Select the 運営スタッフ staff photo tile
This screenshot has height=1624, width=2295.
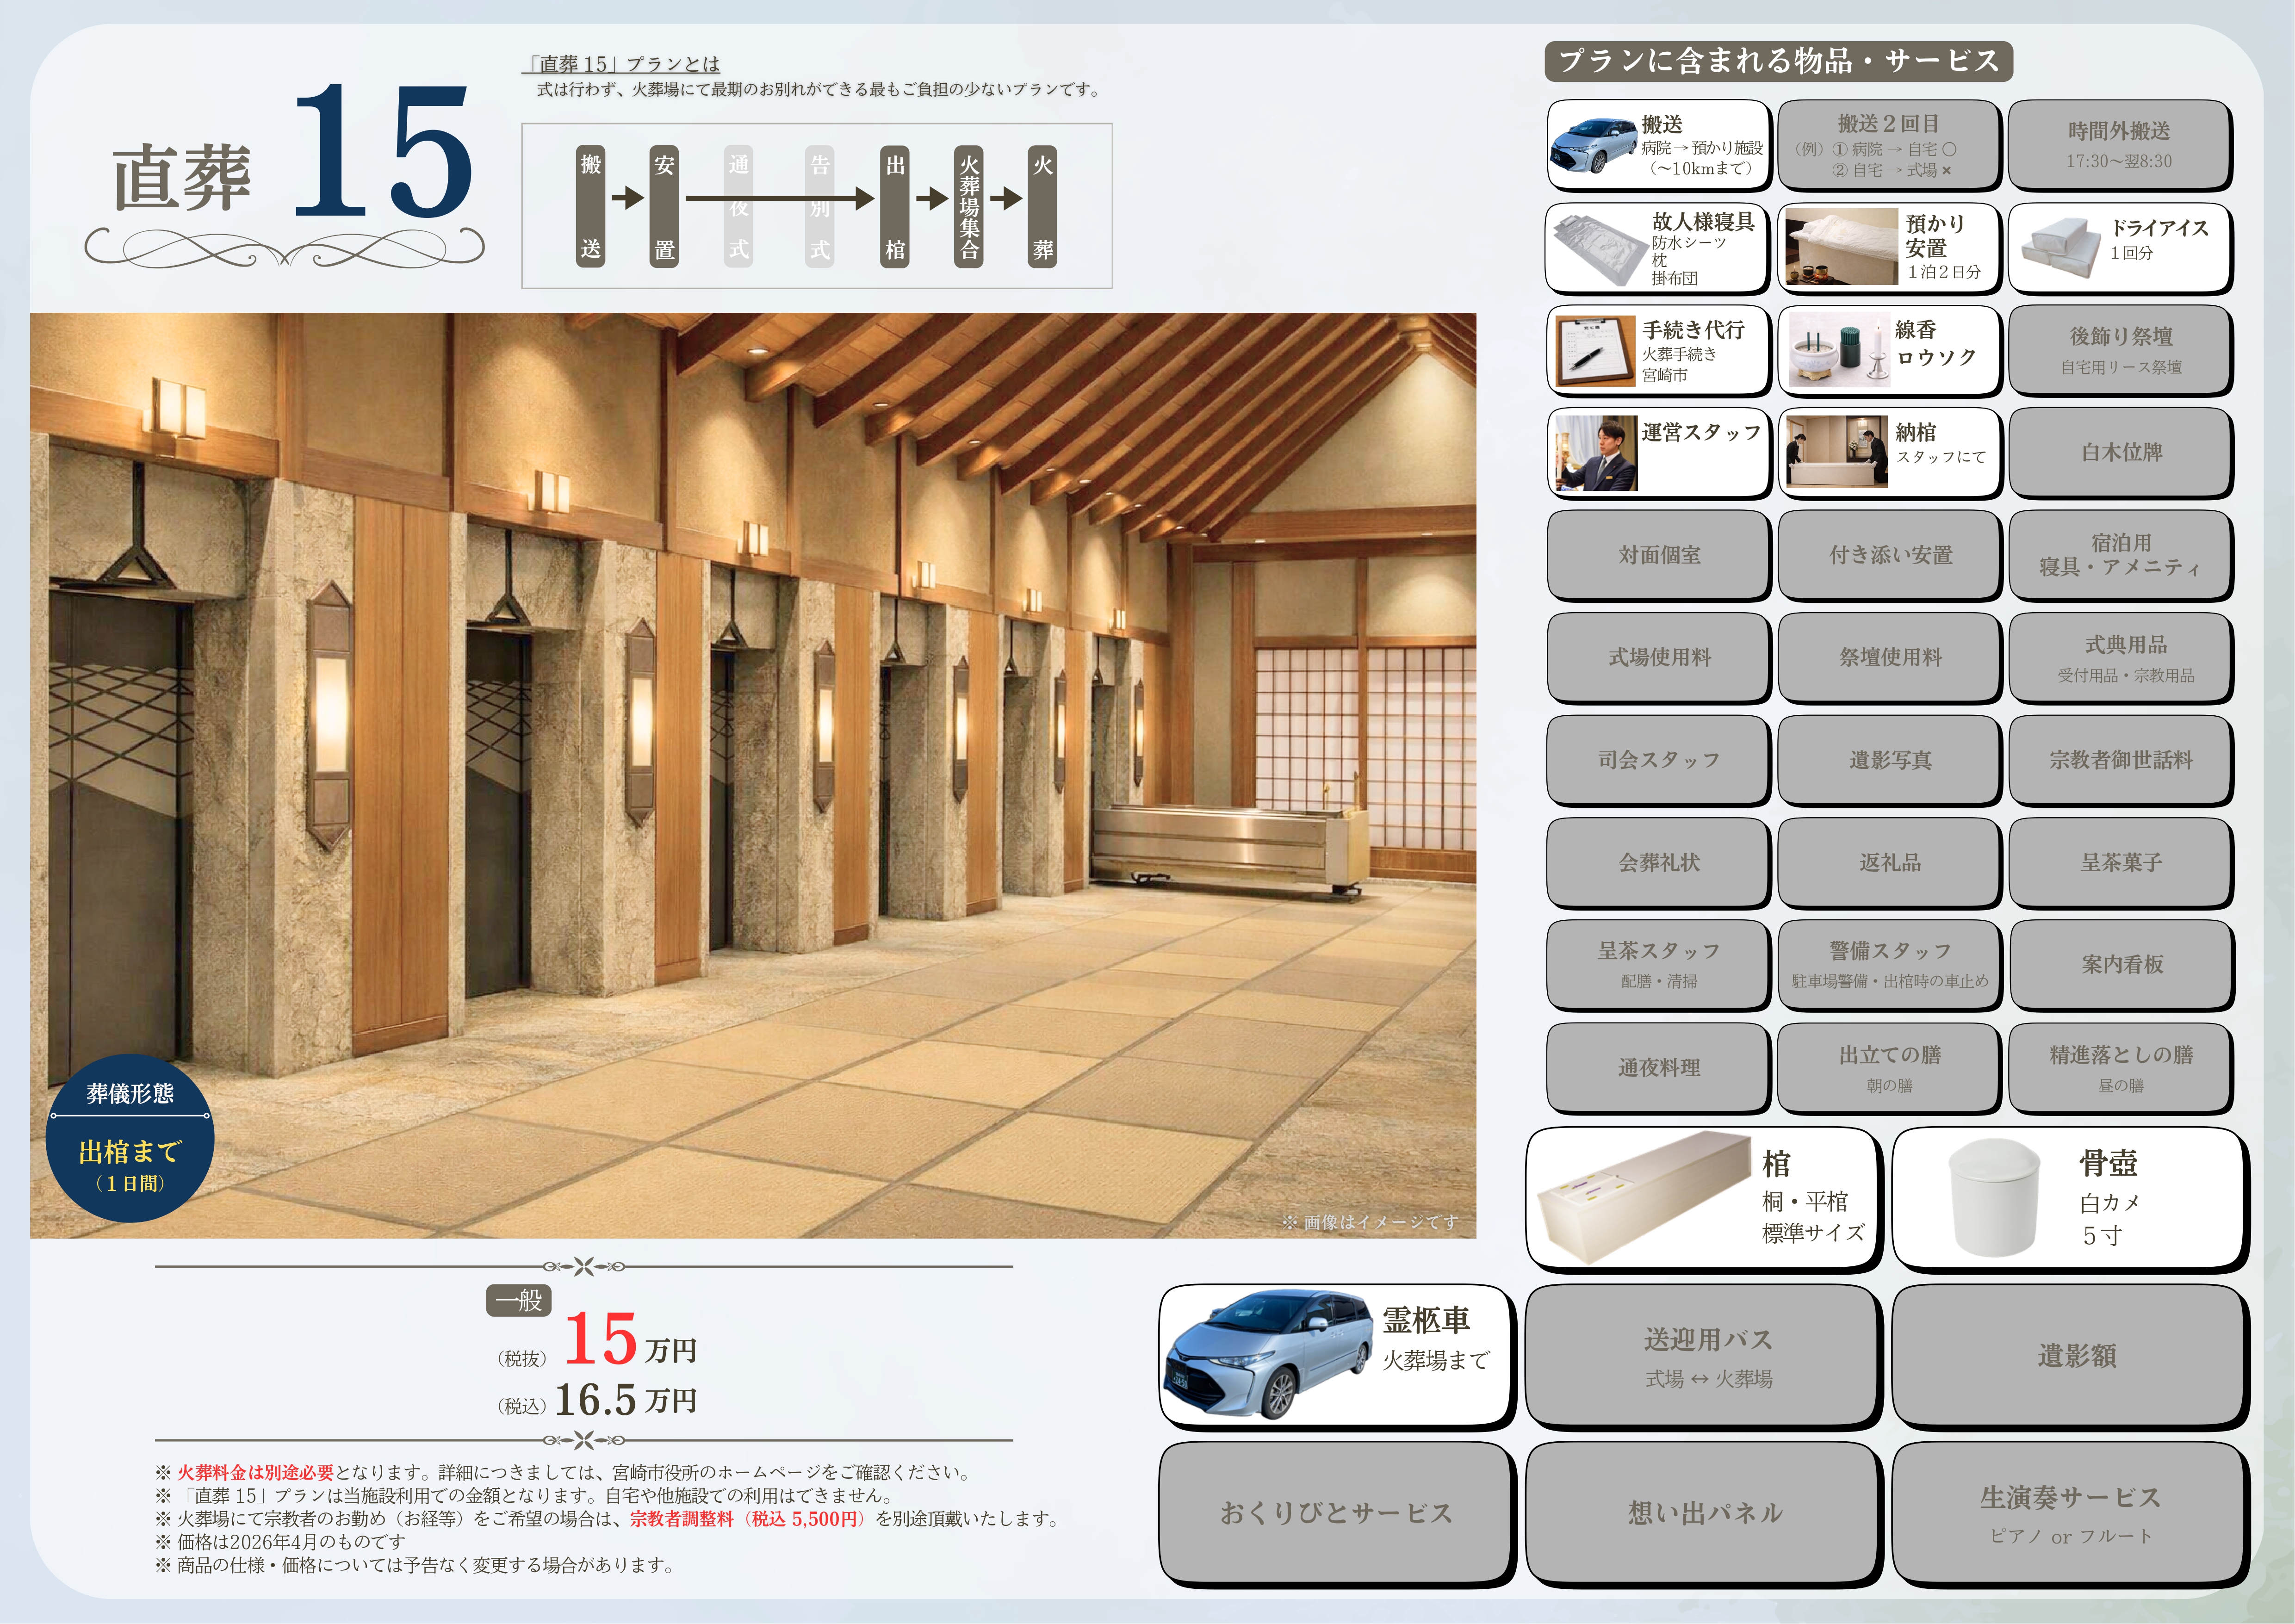[x=1657, y=452]
